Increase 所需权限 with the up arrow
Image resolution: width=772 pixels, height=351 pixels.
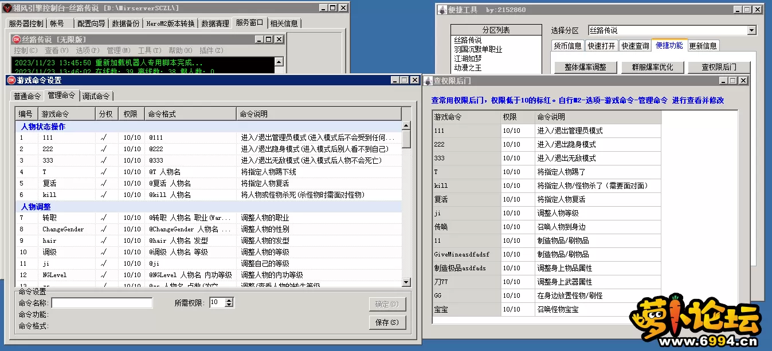229,300
